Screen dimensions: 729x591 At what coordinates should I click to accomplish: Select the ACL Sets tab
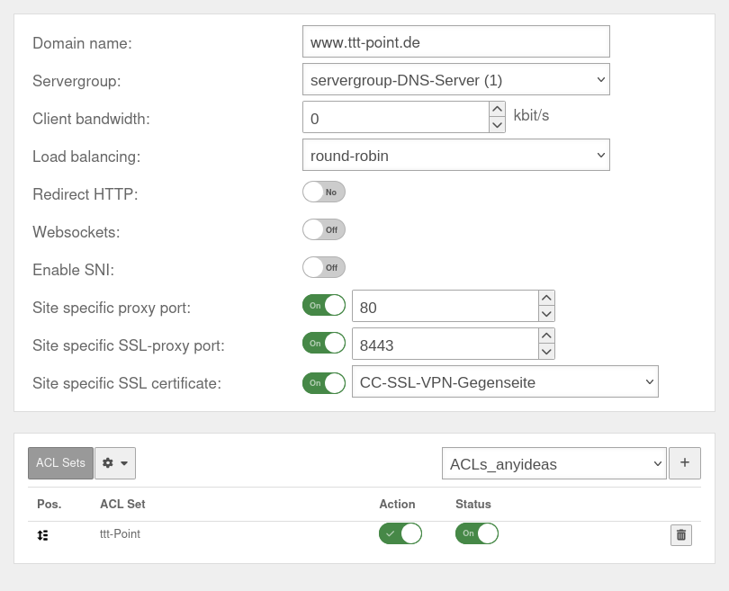pos(60,462)
